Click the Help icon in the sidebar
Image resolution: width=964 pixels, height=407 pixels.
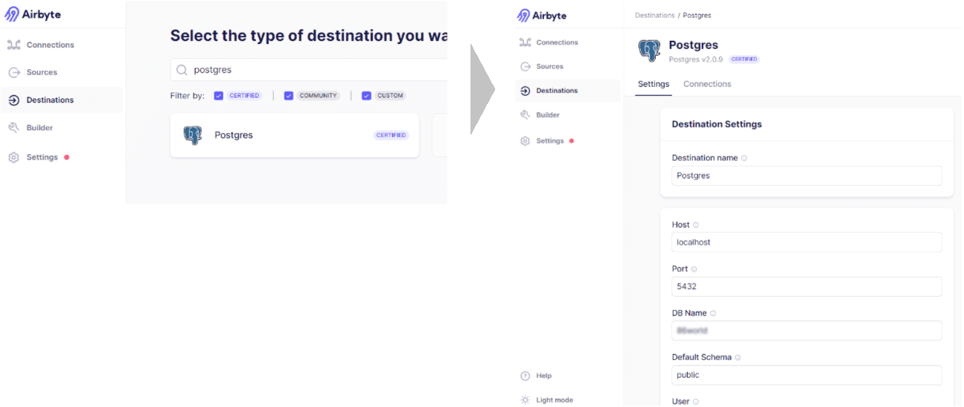click(x=525, y=376)
